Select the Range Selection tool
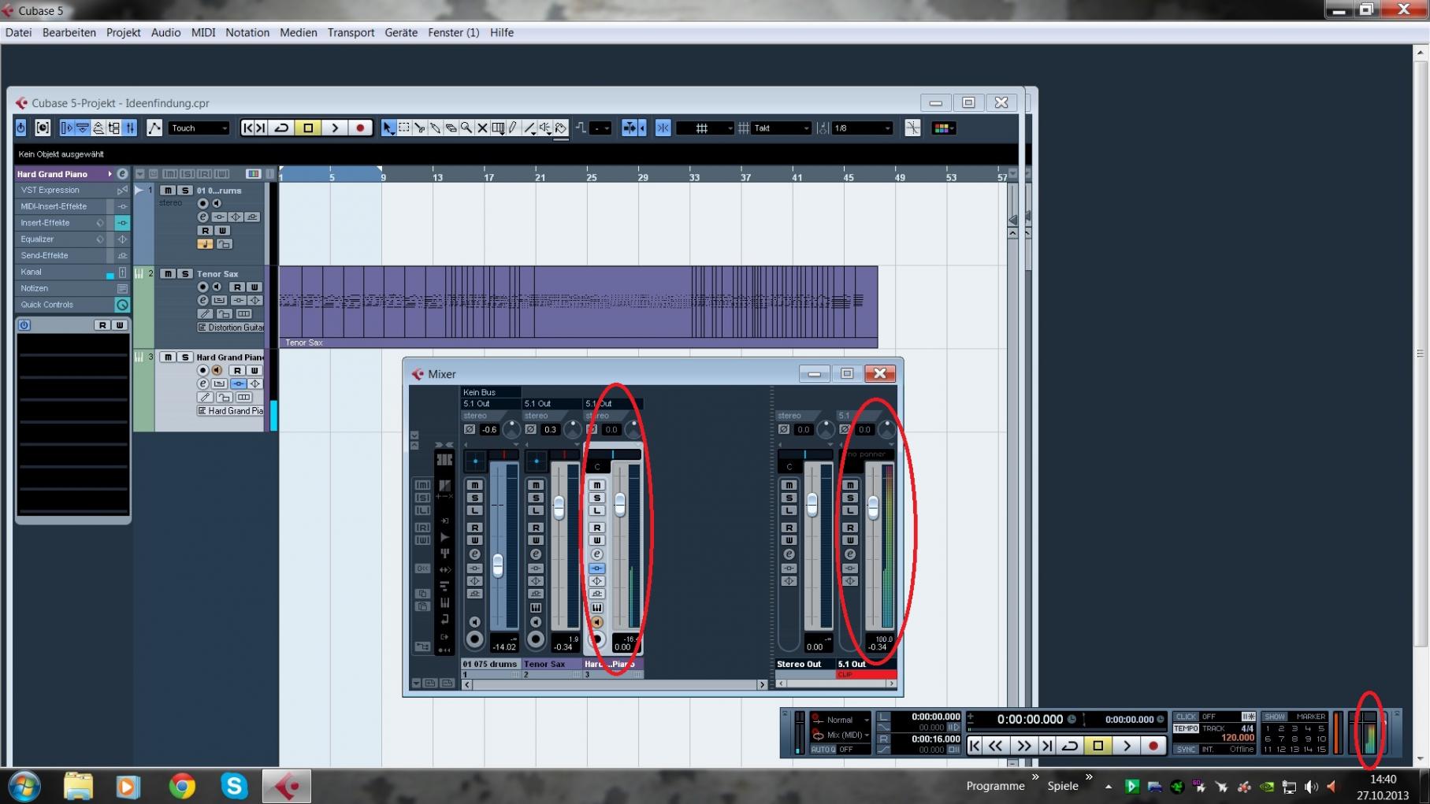Image resolution: width=1430 pixels, height=804 pixels. 404,128
